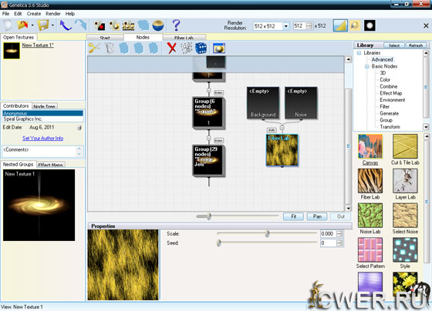Select the Noise Lab node thumbnail
This screenshot has height=311, width=432.
(370, 216)
